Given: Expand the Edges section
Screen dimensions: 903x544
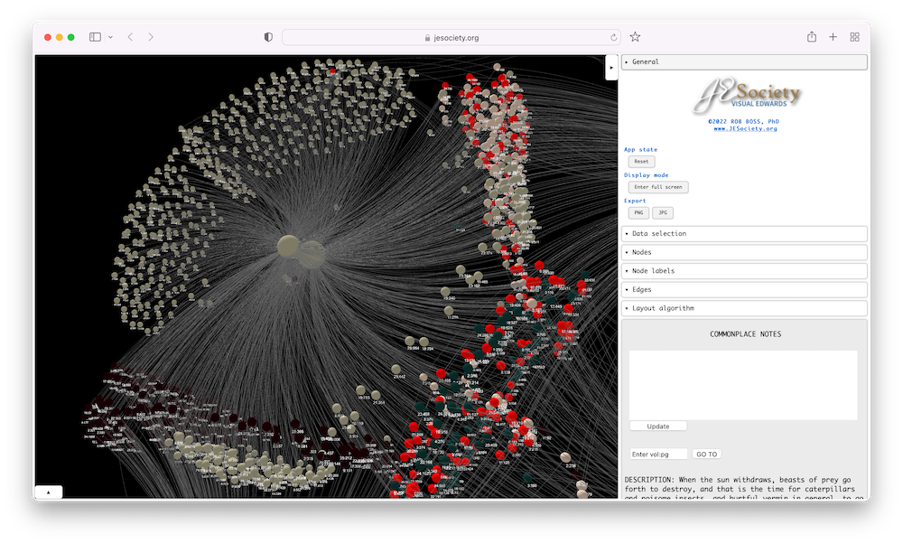Looking at the screenshot, I should tap(744, 289).
